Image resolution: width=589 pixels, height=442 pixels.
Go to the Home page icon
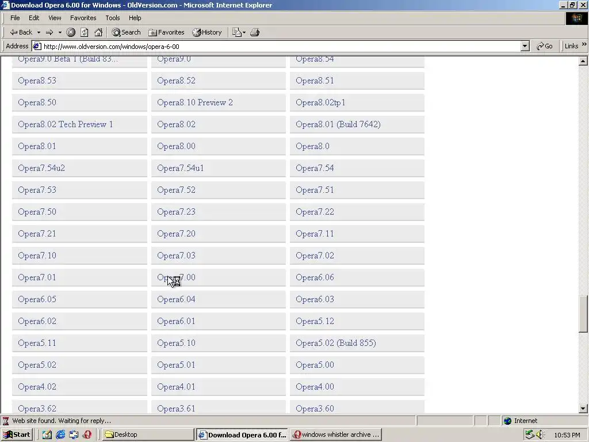pyautogui.click(x=98, y=32)
